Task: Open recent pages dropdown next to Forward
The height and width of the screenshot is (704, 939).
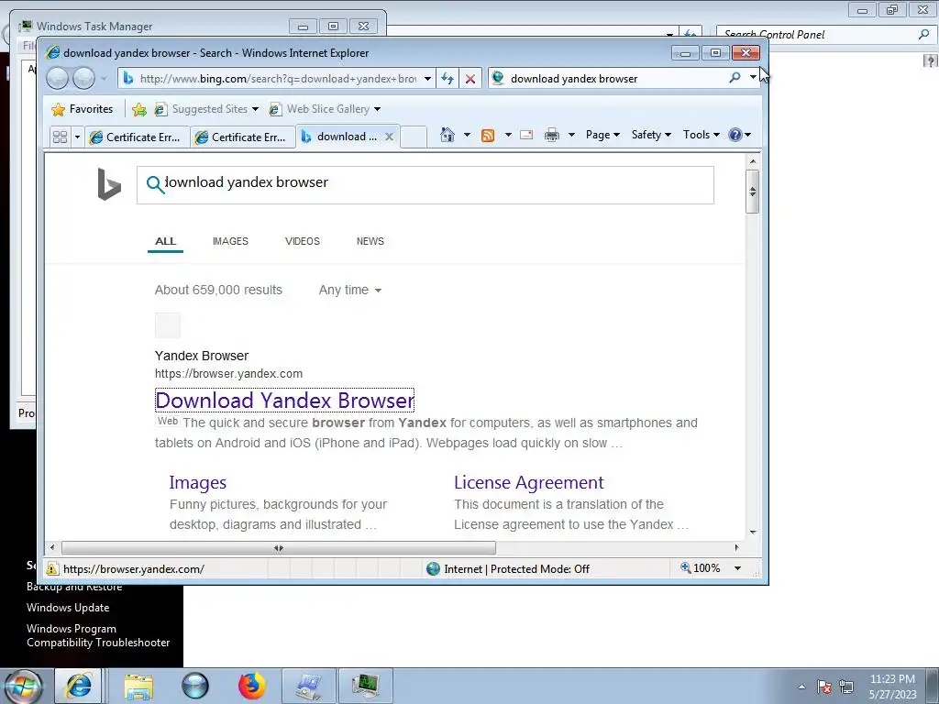Action: click(104, 79)
